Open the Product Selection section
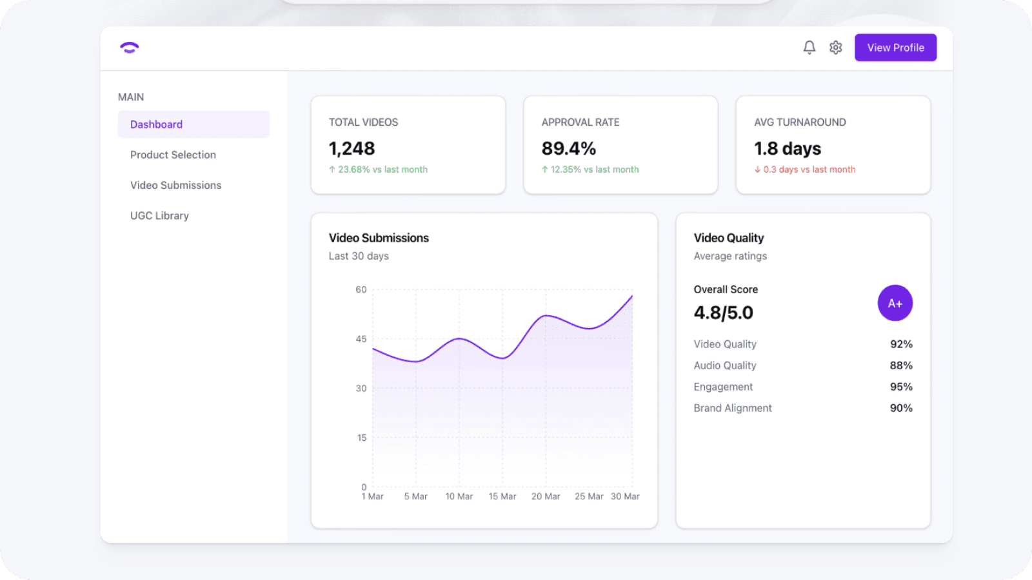Image resolution: width=1032 pixels, height=580 pixels. (x=172, y=155)
